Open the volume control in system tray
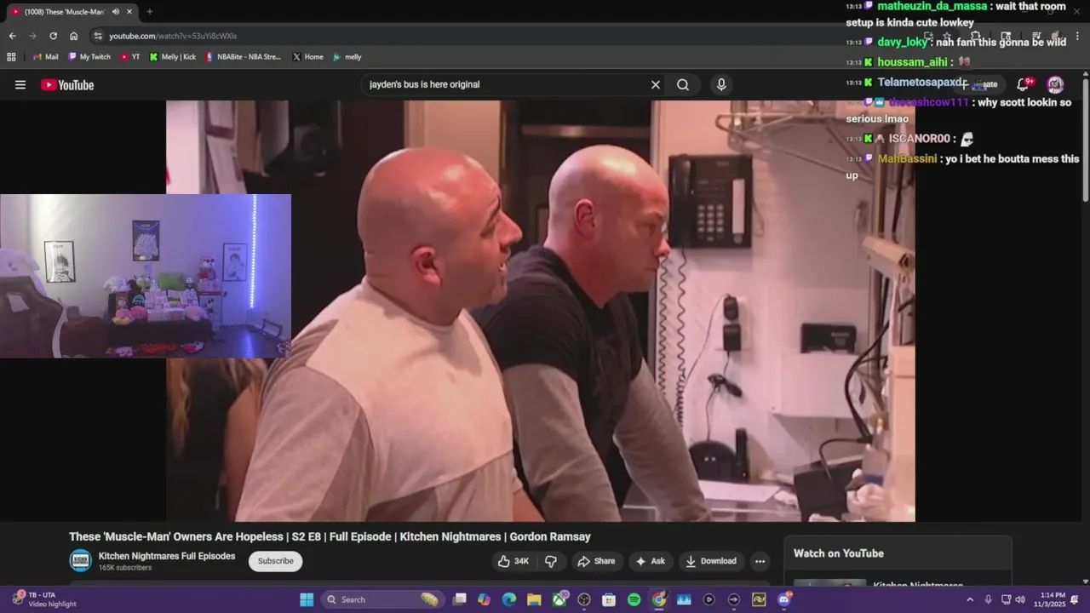The height and width of the screenshot is (613, 1090). tap(1020, 599)
